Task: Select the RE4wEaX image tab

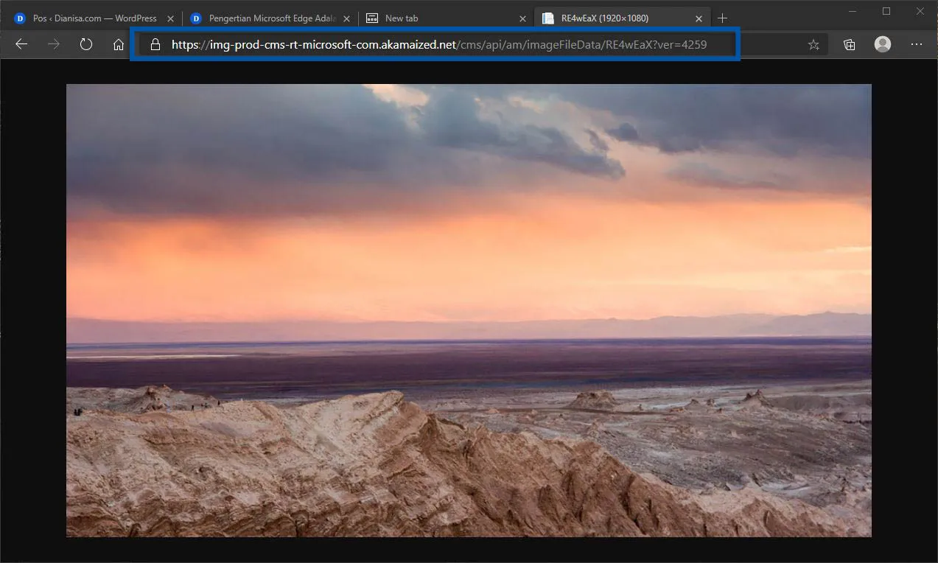Action: [x=612, y=18]
